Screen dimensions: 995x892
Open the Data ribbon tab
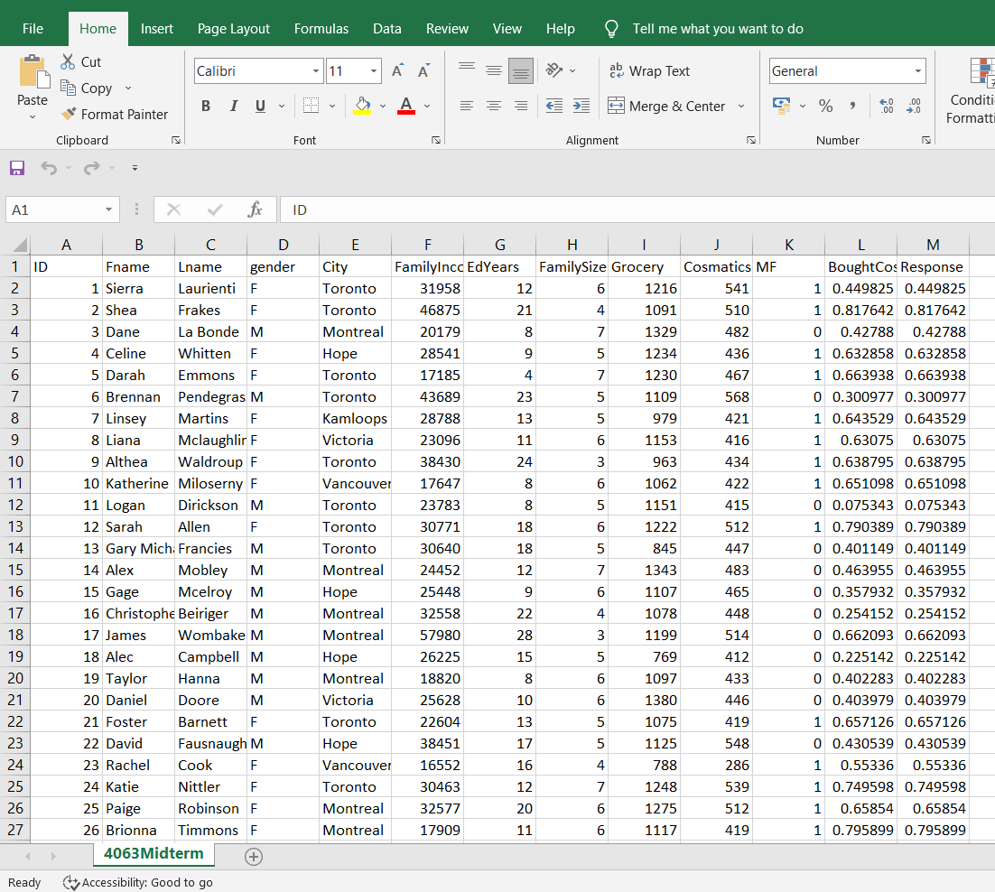pos(387,28)
